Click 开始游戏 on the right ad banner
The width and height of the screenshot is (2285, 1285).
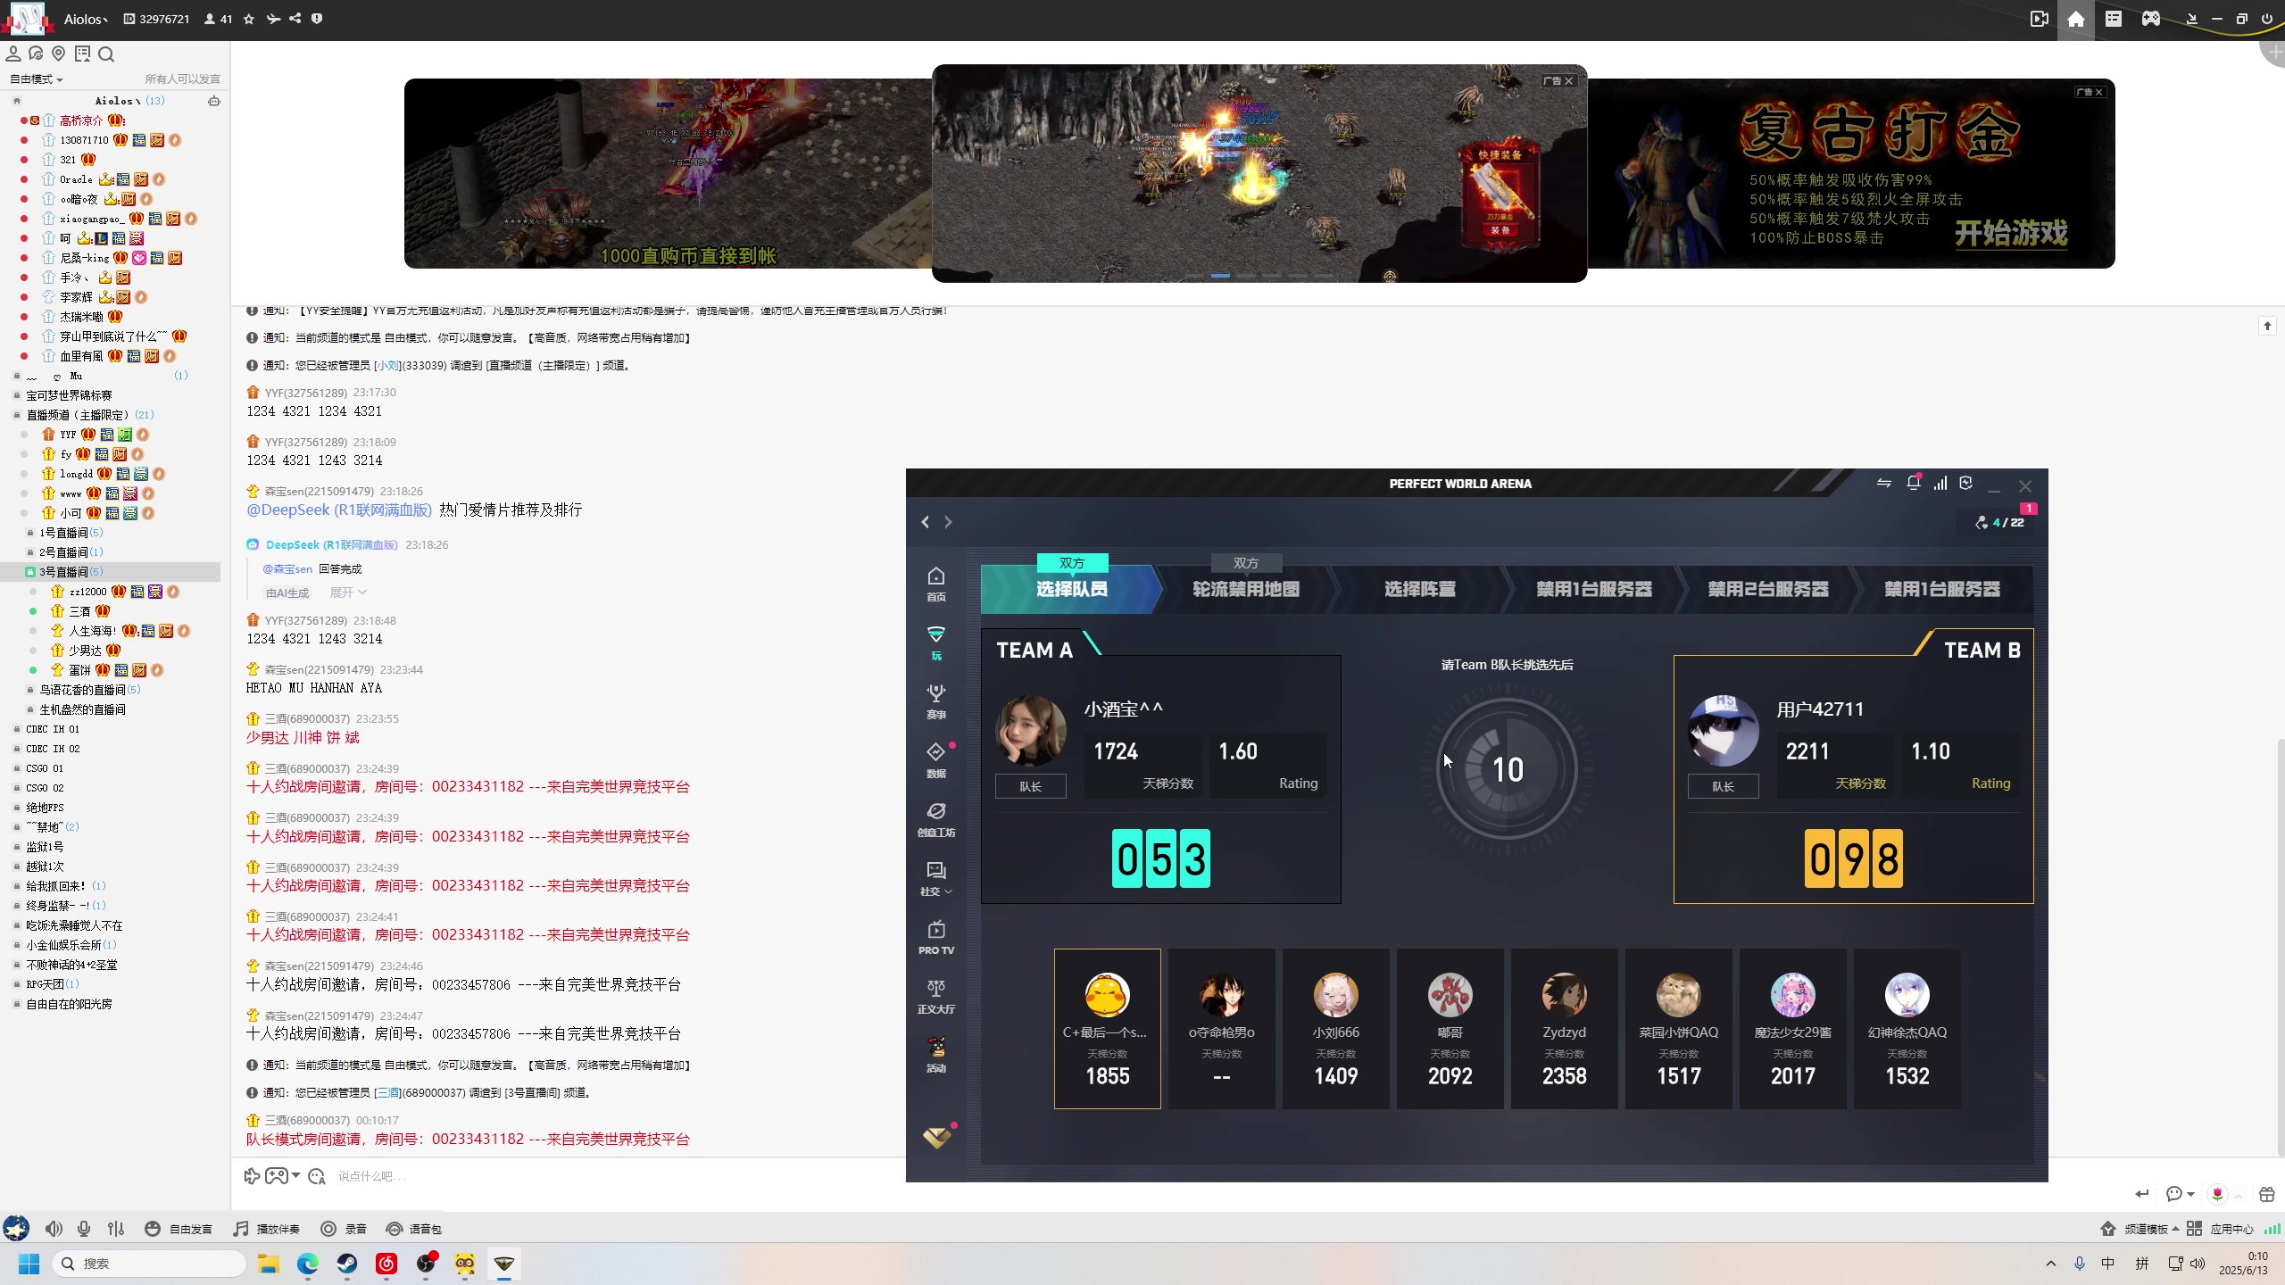2011,234
